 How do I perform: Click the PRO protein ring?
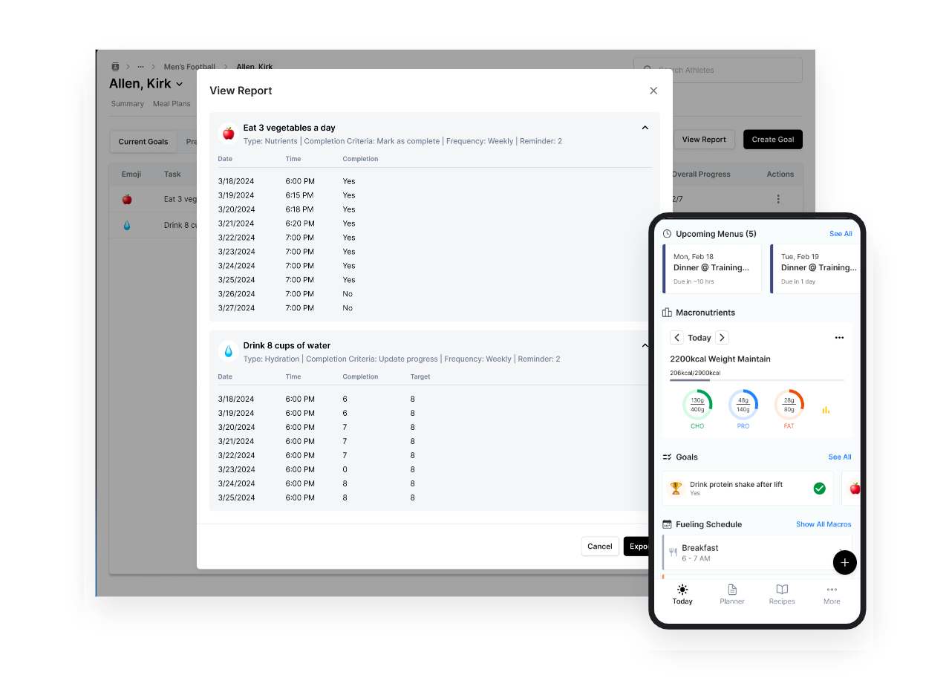click(x=743, y=405)
